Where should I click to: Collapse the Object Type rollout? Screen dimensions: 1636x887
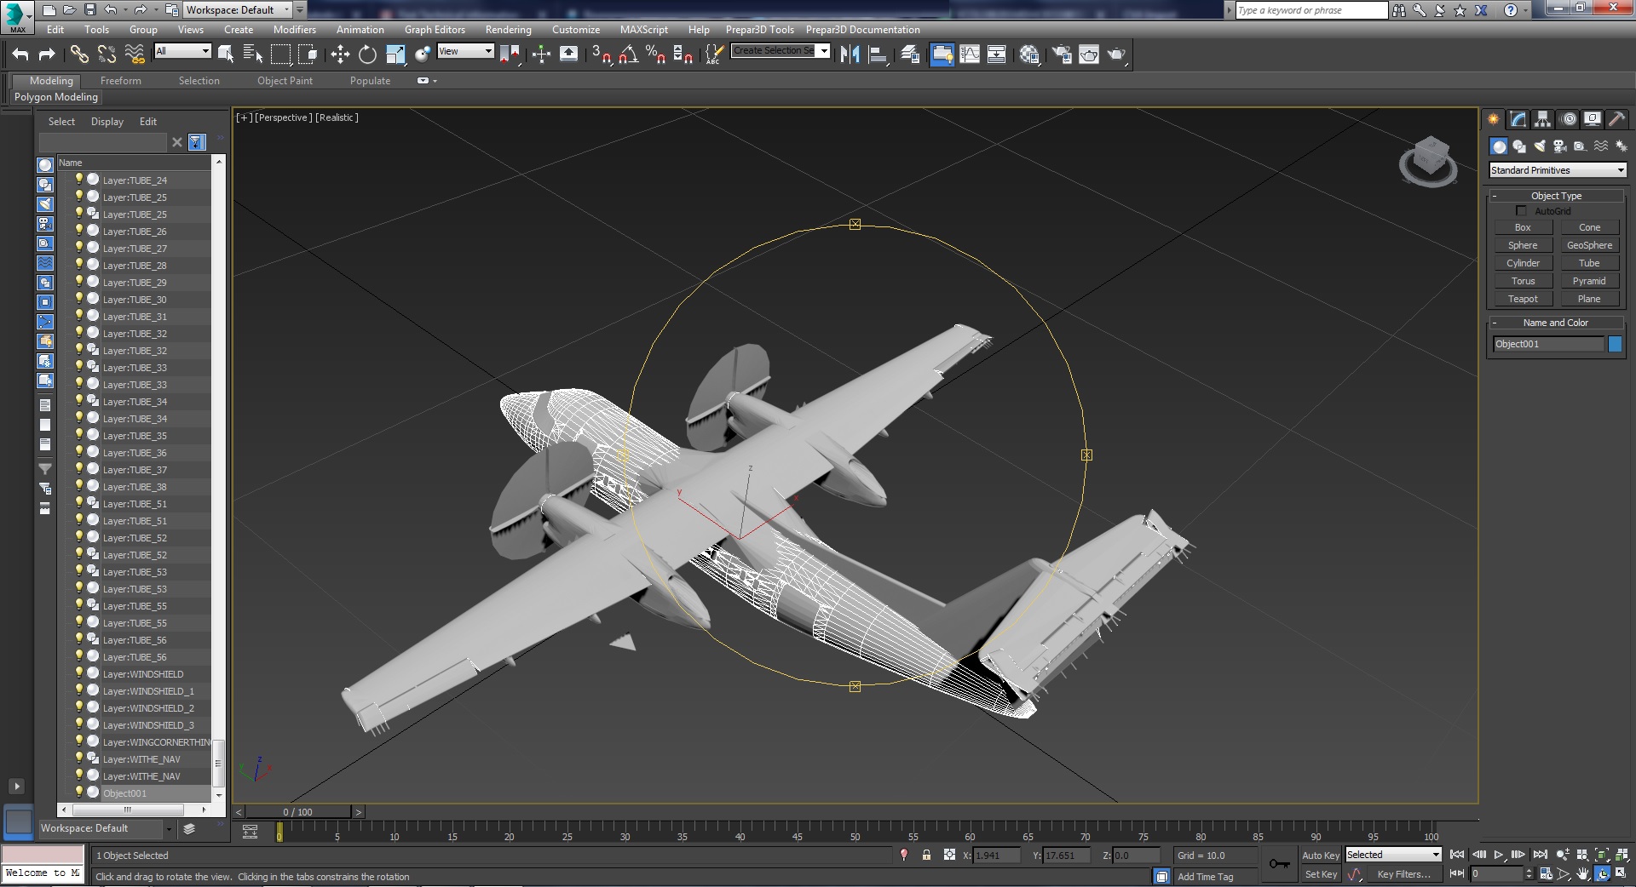[x=1556, y=196]
